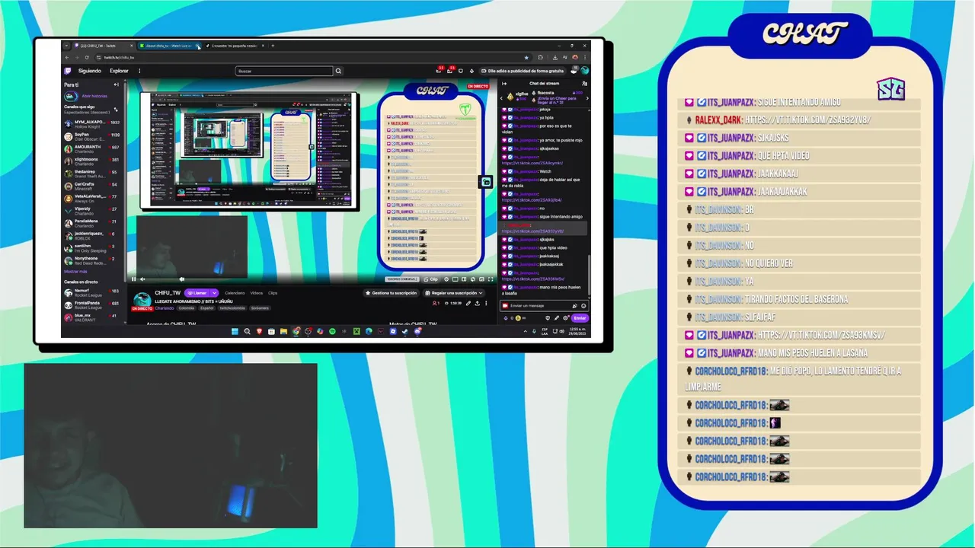Open the Chrome extensions puzzle icon
Screen dimensions: 975x548
click(x=540, y=58)
